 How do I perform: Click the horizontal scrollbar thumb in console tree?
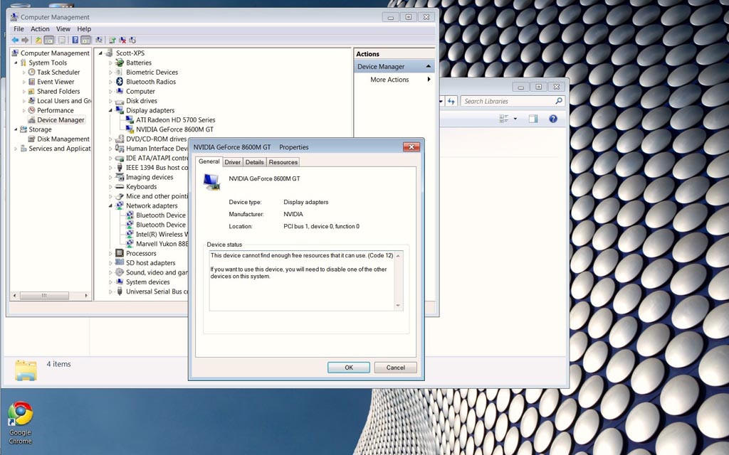pos(44,295)
